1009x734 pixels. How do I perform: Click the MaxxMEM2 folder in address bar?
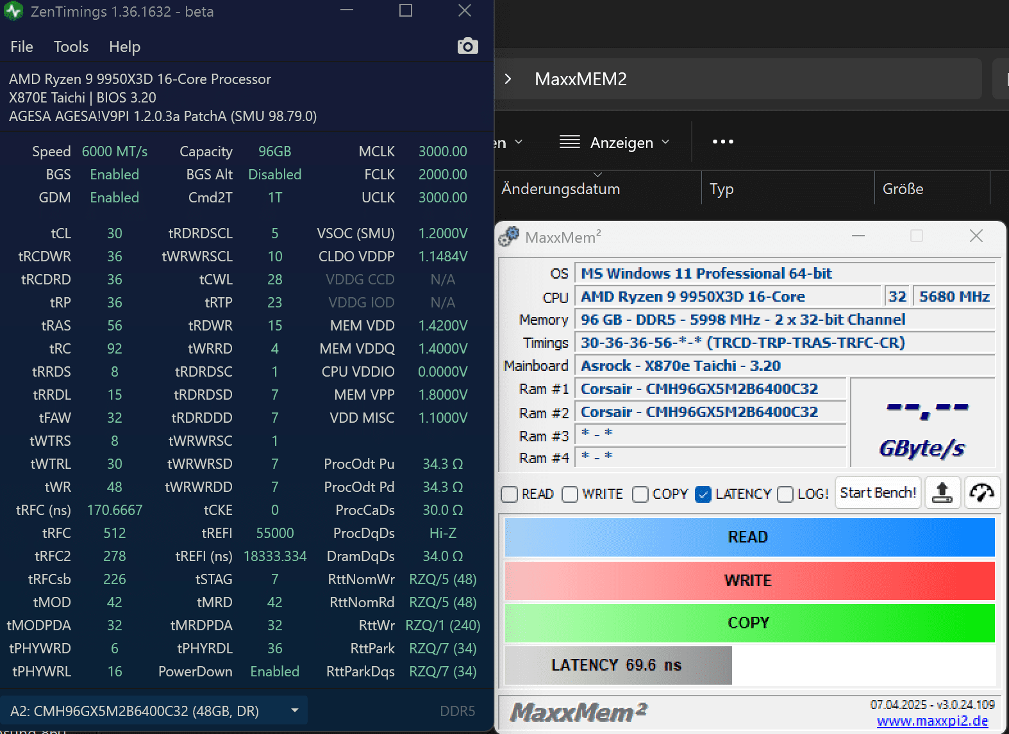(581, 79)
